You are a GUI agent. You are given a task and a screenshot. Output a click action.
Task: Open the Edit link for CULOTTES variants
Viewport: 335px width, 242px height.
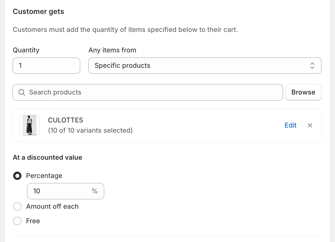[290, 125]
